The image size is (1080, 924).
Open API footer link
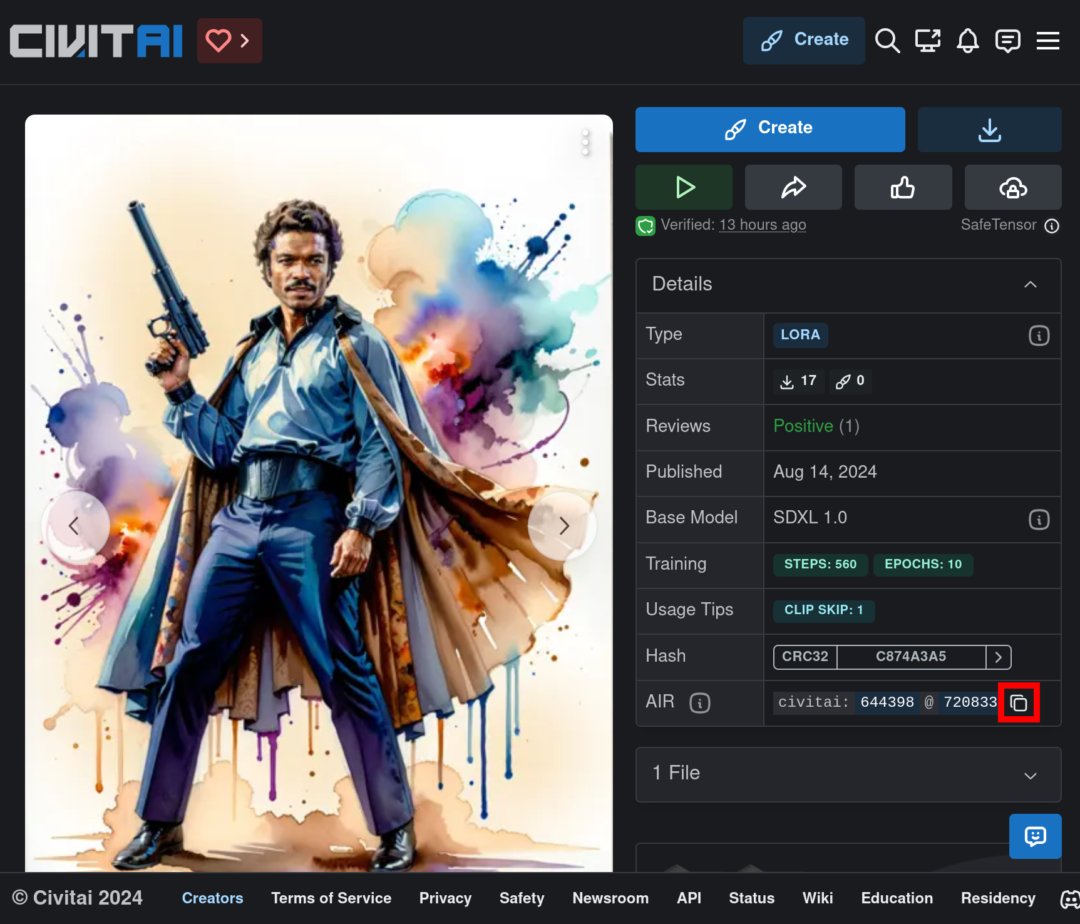pos(689,898)
